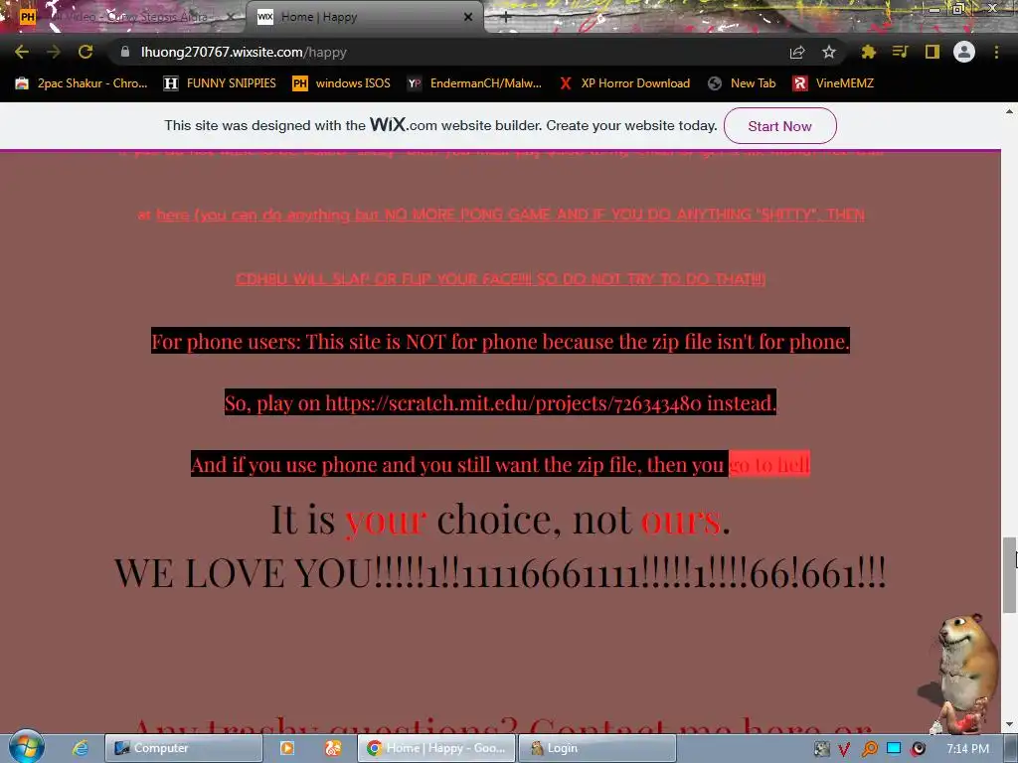Click the browser forward arrow
This screenshot has height=763, width=1018.
click(54, 52)
